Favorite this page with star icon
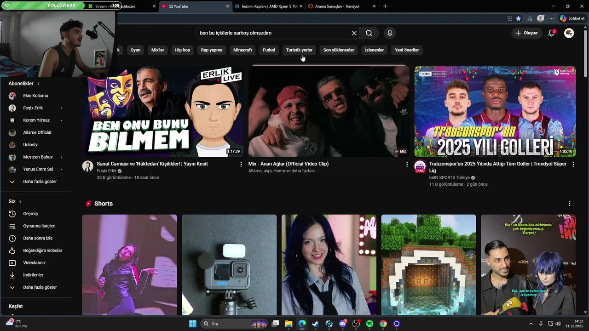Image resolution: width=589 pixels, height=331 pixels. tap(519, 18)
